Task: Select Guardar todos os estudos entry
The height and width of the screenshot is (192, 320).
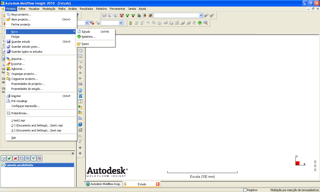Action: pyautogui.click(x=41, y=52)
